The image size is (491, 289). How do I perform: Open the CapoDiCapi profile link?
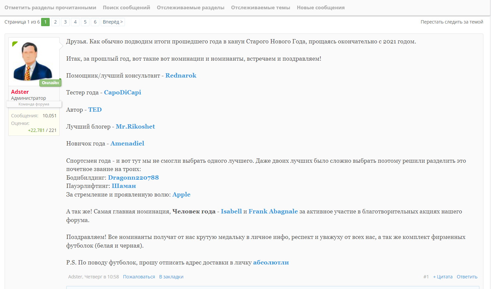[123, 92]
